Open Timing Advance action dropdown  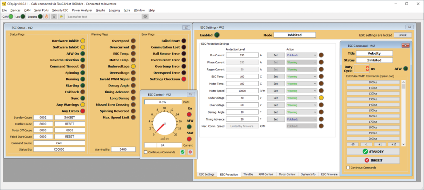point(301,119)
